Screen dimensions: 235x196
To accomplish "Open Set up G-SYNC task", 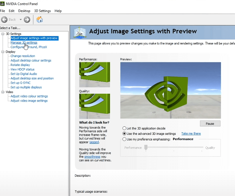I will (x=20, y=83).
